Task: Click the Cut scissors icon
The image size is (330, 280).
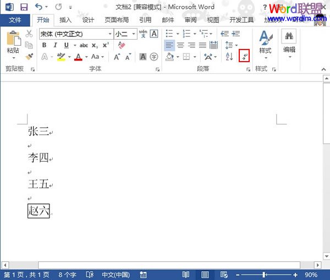Action: [x=29, y=34]
